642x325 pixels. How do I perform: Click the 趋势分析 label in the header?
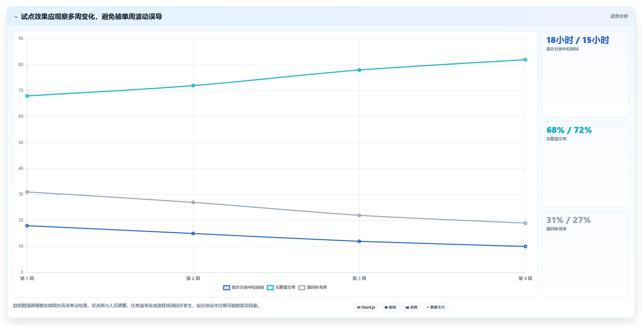[x=619, y=16]
